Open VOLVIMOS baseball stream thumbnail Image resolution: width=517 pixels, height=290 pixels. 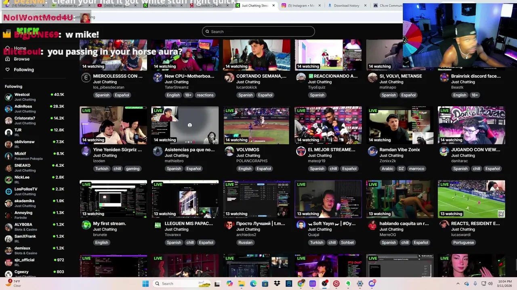pos(256,125)
